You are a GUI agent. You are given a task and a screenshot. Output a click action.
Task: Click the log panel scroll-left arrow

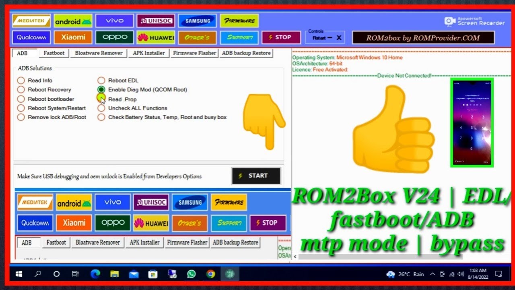(295, 257)
